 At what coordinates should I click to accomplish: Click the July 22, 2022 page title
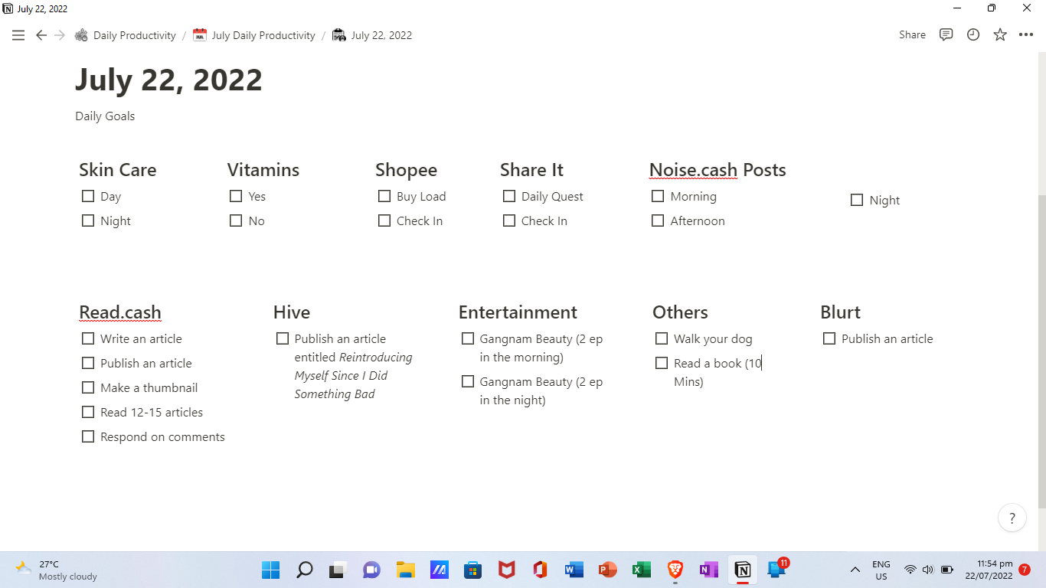point(168,80)
